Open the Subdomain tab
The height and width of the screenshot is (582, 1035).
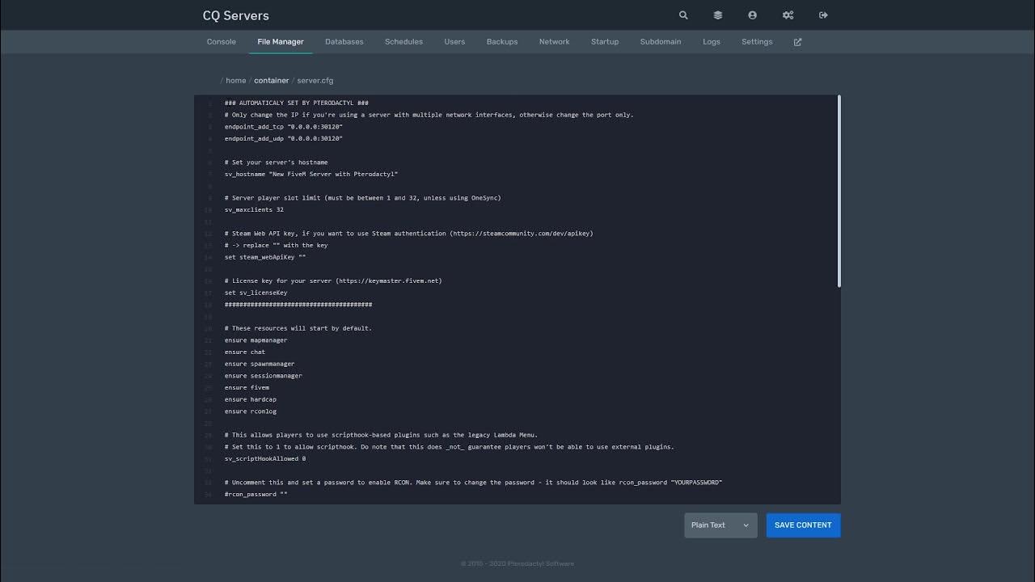661,42
